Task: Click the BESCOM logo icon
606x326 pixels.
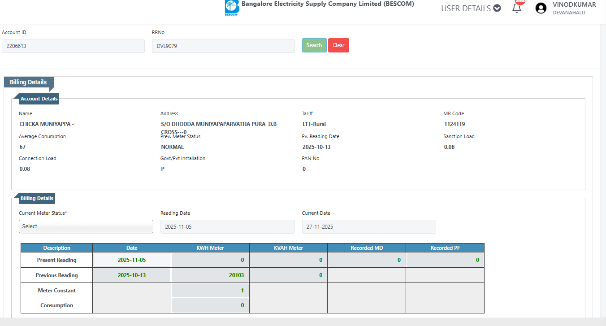Action: tap(232, 8)
